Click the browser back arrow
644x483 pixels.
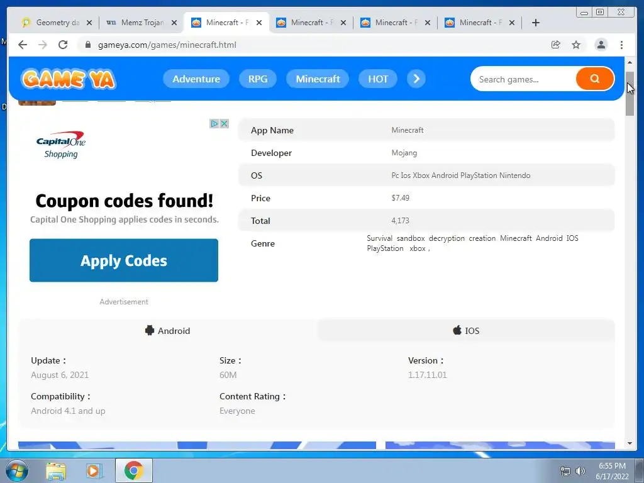pos(23,45)
